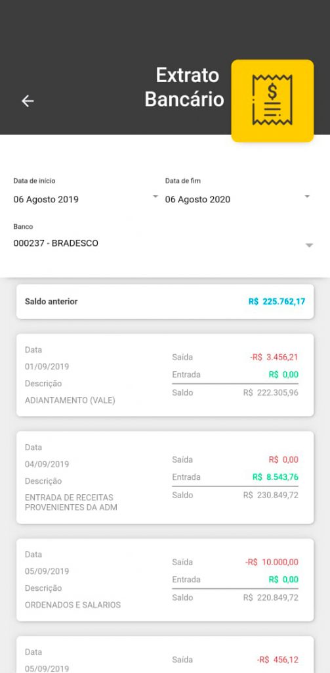
Task: Tap the back arrow icon
Action: 28,101
